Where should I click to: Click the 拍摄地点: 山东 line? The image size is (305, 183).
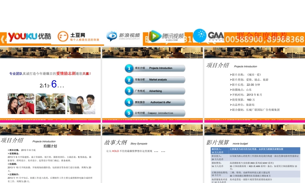(241, 90)
